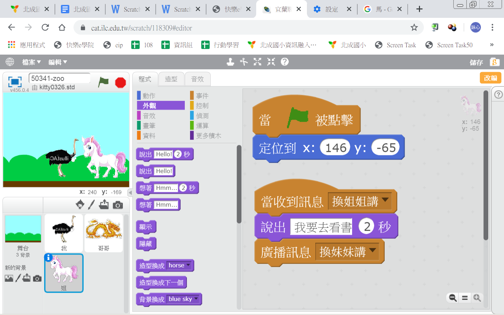Select the 音效 block category
This screenshot has width=504, height=315.
click(161, 115)
